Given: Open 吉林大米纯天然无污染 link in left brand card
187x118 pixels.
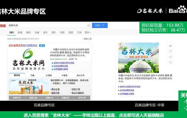Looking at the screenshot, I should (64, 63).
